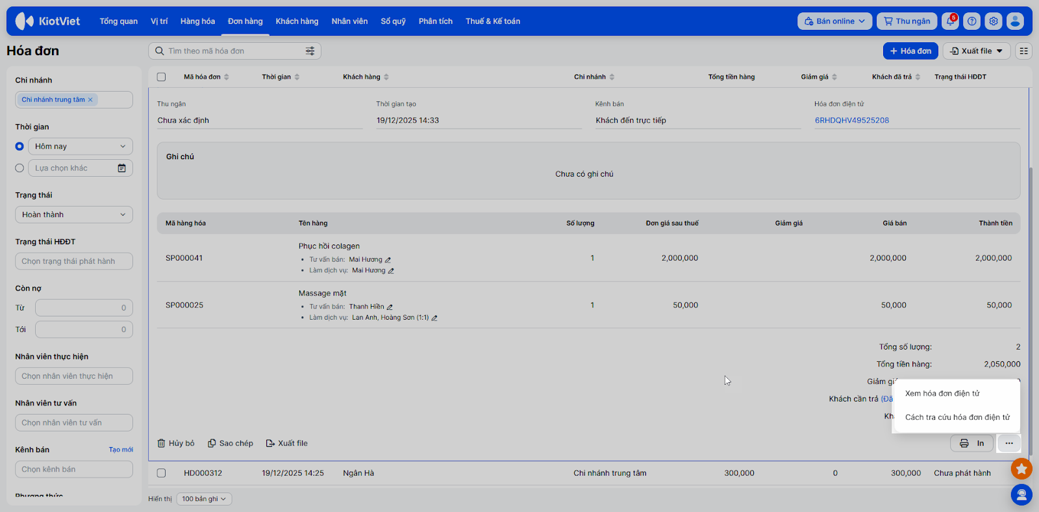
Task: Open the help question mark icon
Action: tap(972, 21)
